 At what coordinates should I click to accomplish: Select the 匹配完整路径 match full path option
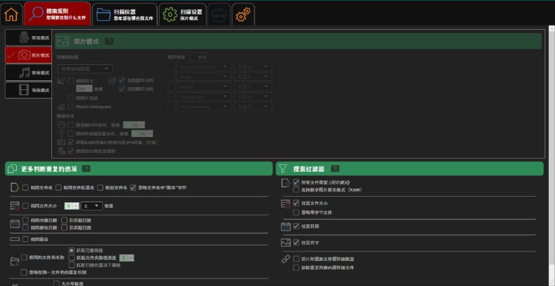(x=72, y=250)
